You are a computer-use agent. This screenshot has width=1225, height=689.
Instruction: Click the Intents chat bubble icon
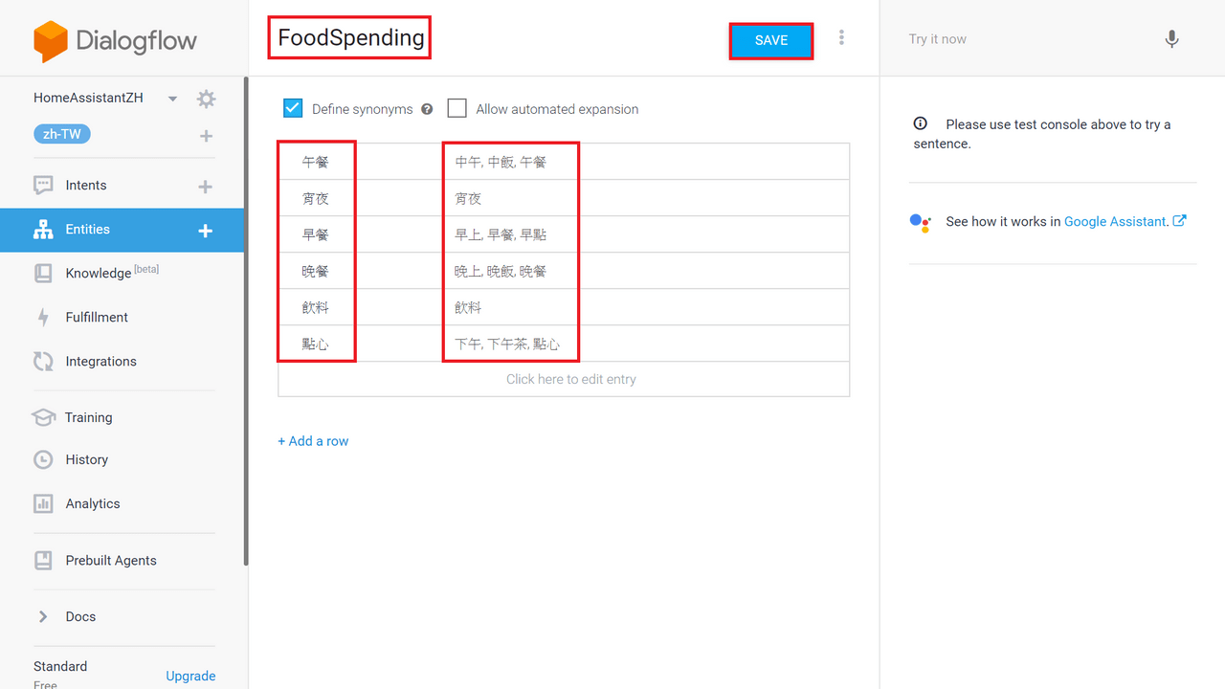(x=43, y=186)
